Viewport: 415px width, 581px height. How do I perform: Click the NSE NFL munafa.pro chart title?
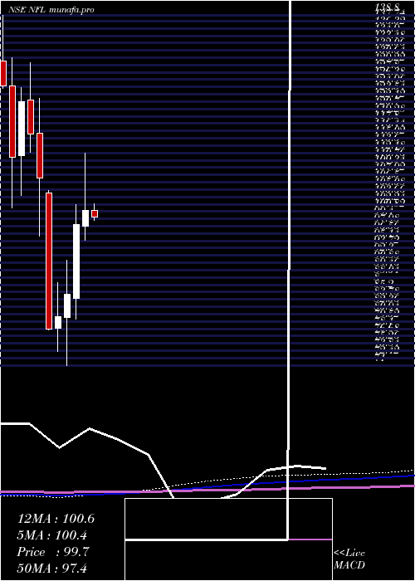pyautogui.click(x=51, y=10)
